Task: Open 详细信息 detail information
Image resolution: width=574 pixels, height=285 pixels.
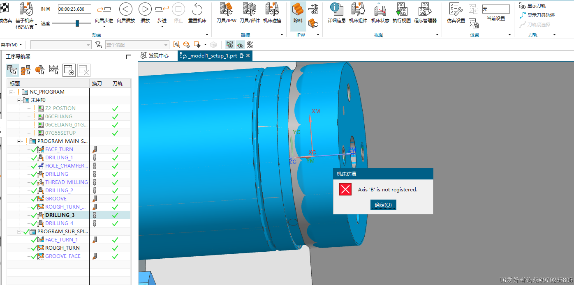Action: (336, 9)
